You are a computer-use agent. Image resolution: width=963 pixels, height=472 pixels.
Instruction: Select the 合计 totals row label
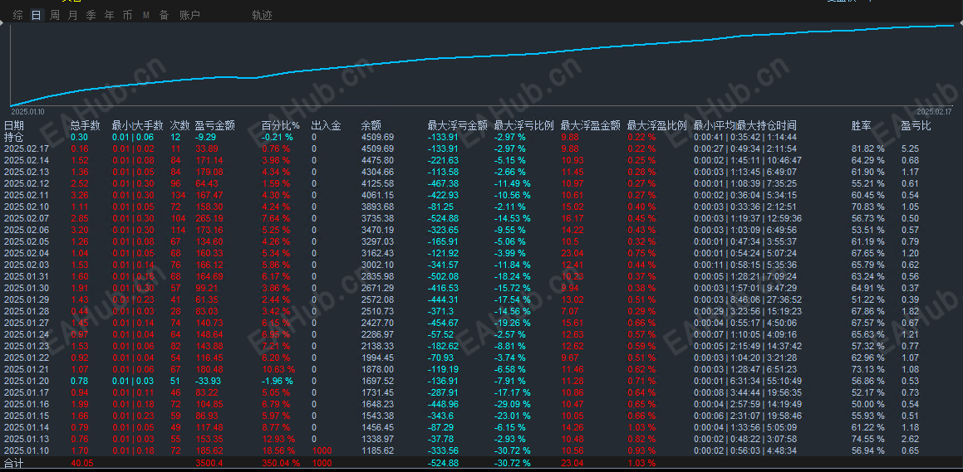tap(13, 464)
